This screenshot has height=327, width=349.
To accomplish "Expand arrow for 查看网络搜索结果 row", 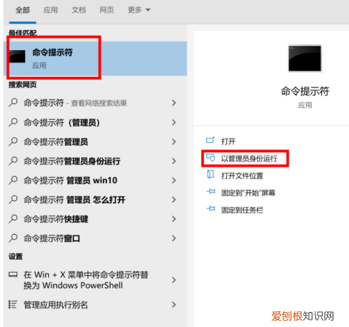I will (174, 103).
